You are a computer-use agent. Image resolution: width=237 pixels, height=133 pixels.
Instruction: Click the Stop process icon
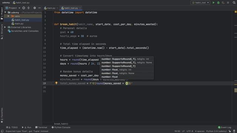(228, 3)
